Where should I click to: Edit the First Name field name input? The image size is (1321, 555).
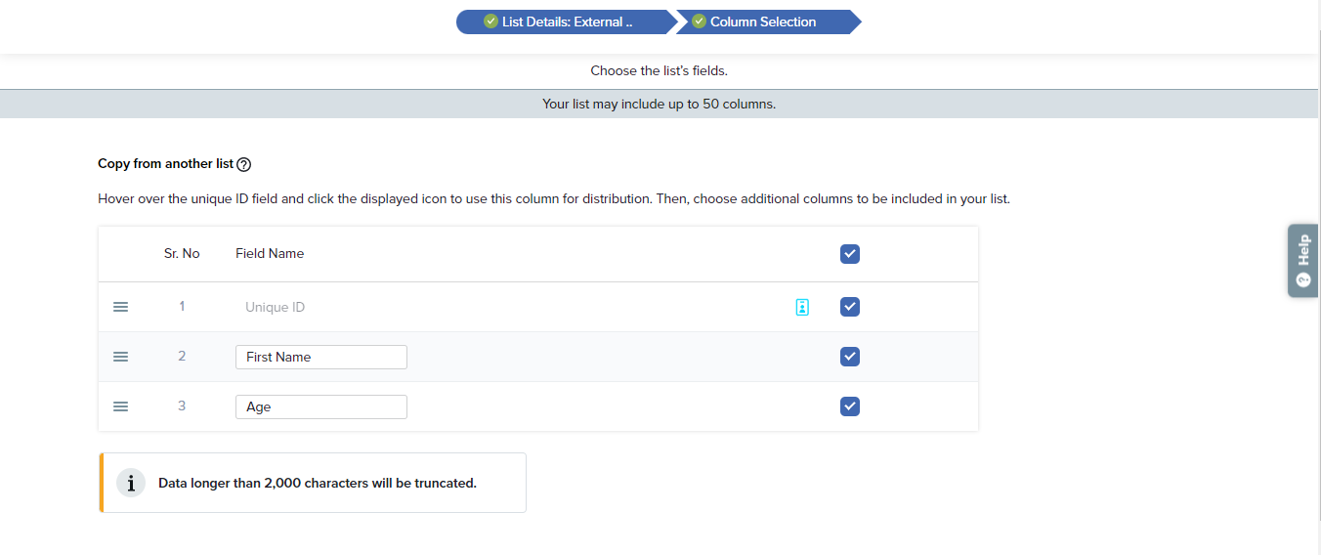coord(320,358)
